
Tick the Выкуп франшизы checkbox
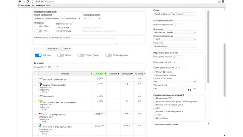point(155,72)
